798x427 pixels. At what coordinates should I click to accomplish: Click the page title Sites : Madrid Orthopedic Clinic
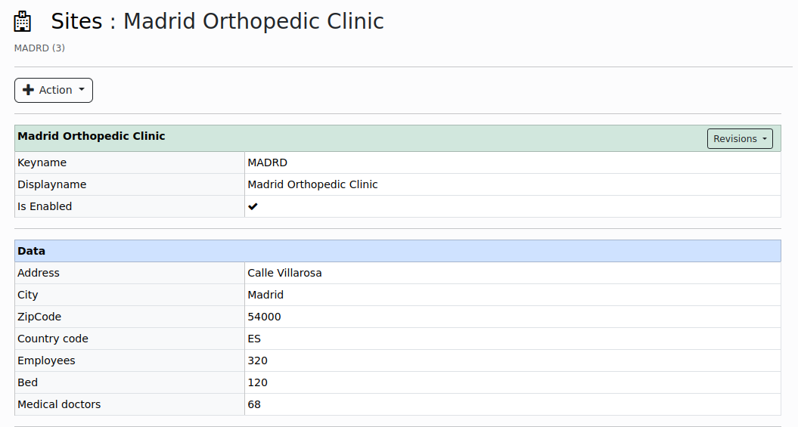pos(218,21)
